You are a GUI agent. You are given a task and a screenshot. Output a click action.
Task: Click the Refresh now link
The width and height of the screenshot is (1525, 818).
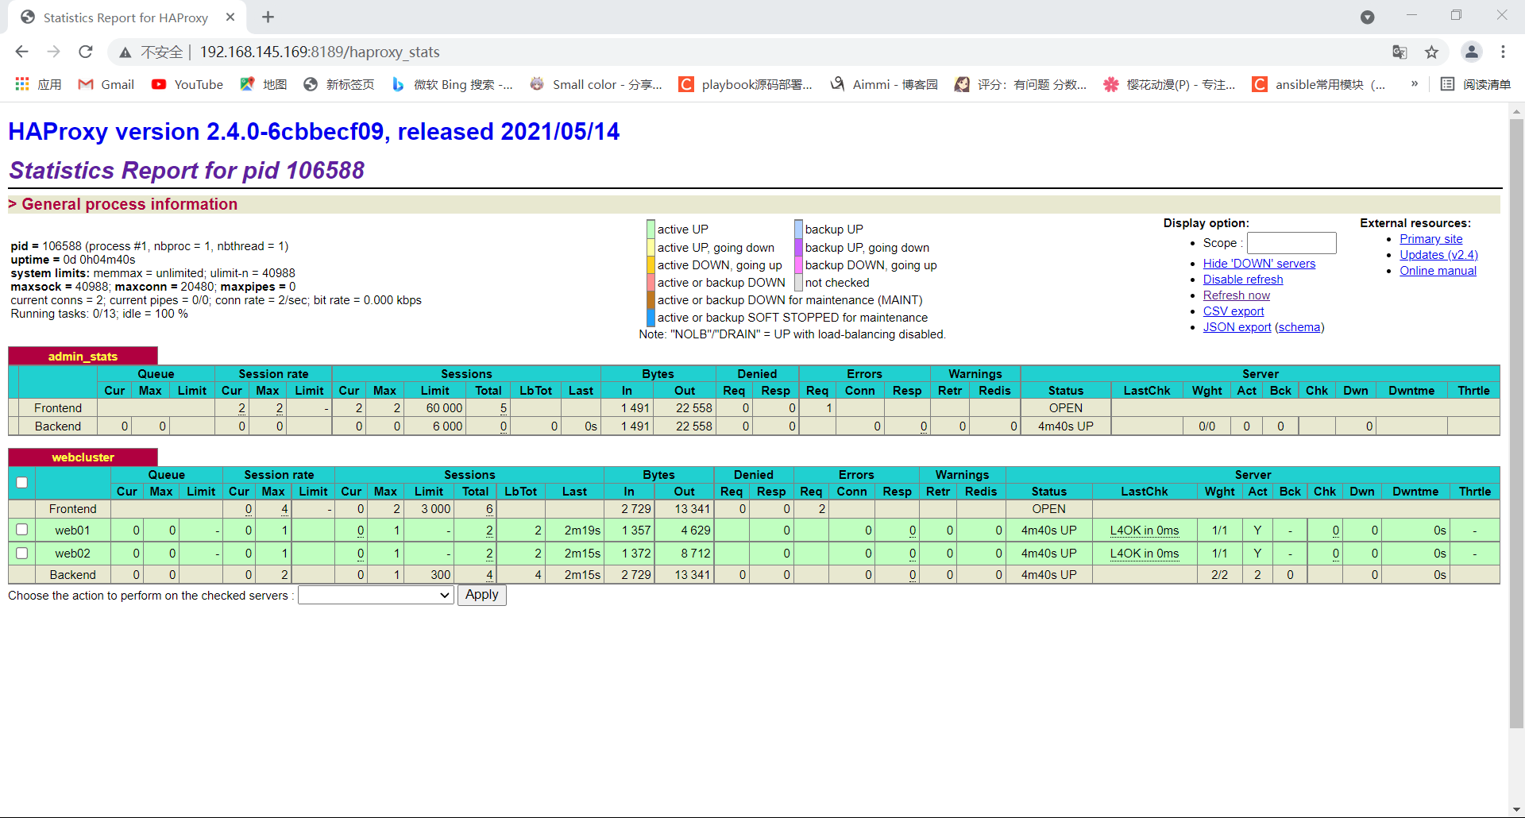pyautogui.click(x=1237, y=295)
